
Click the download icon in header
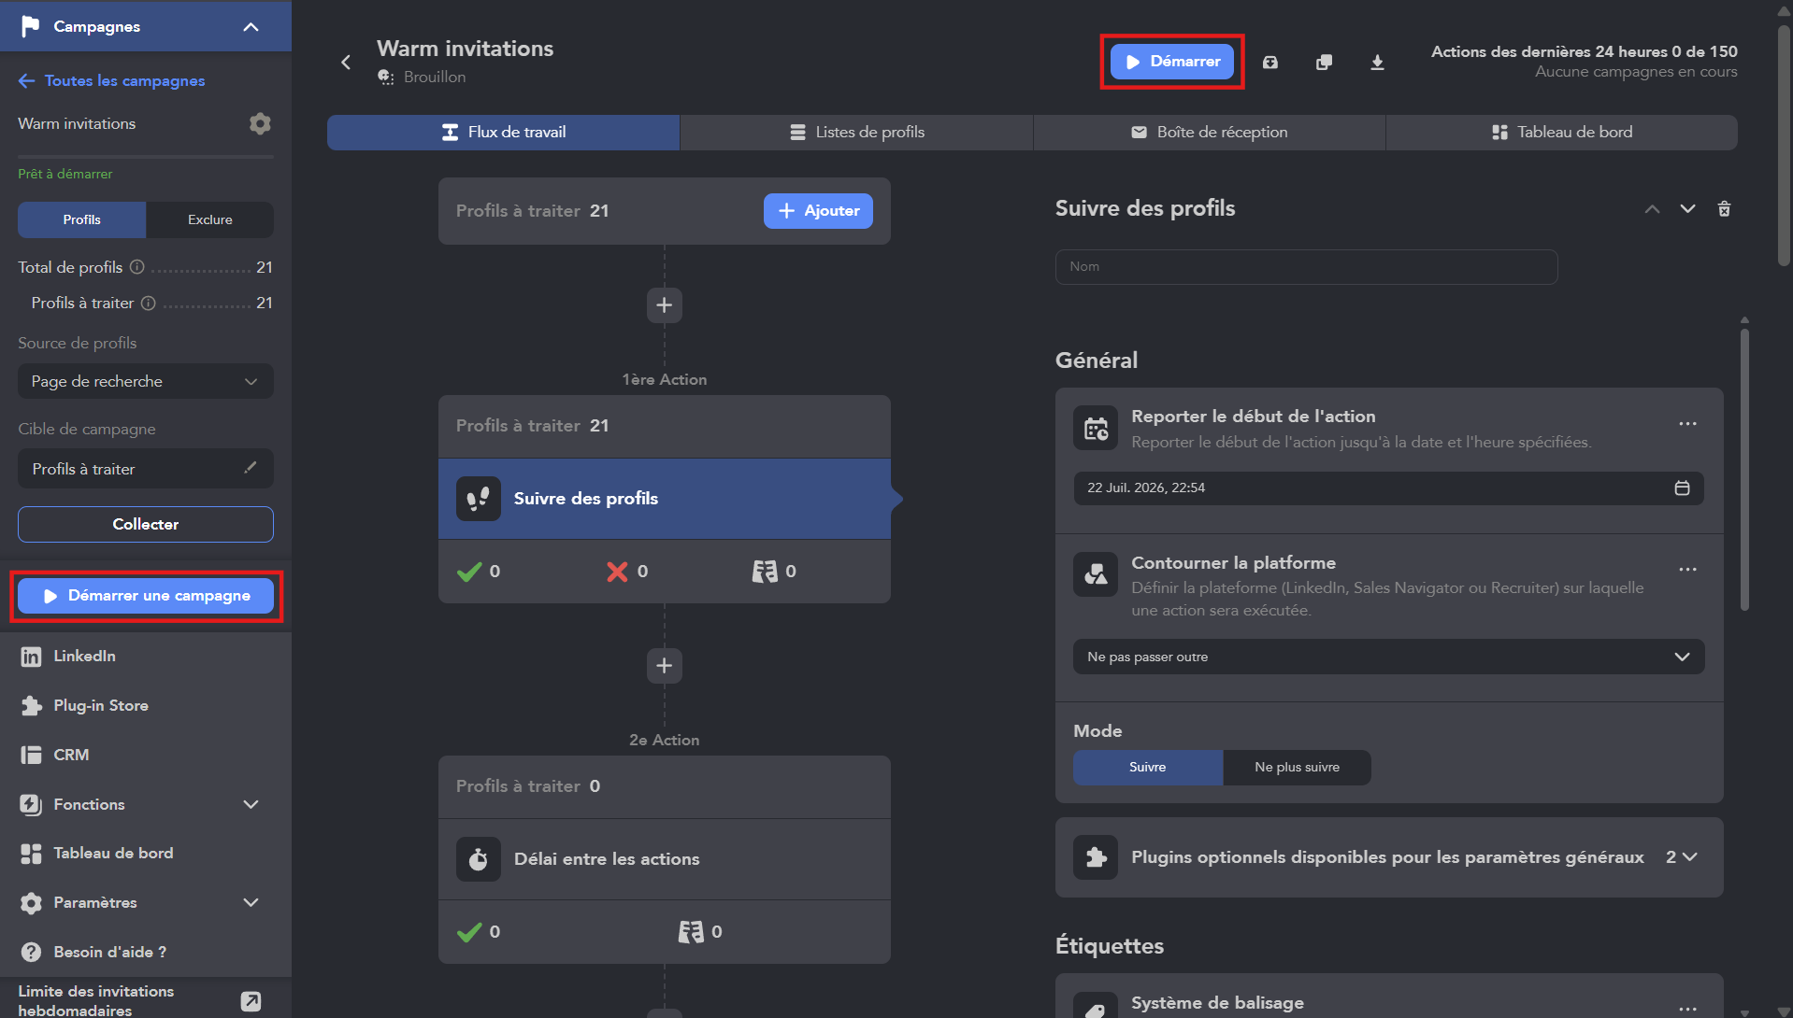(x=1377, y=62)
